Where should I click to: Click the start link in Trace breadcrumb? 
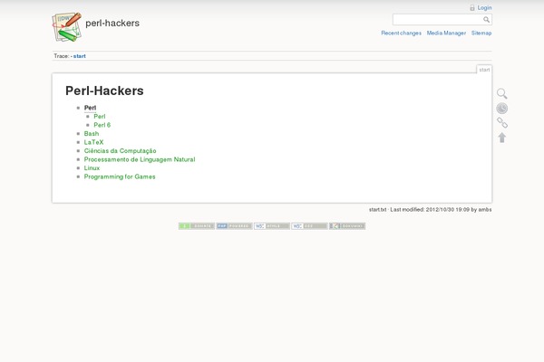pos(80,56)
